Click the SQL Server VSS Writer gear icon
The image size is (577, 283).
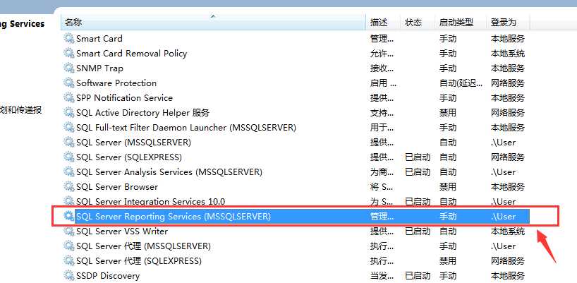click(69, 231)
